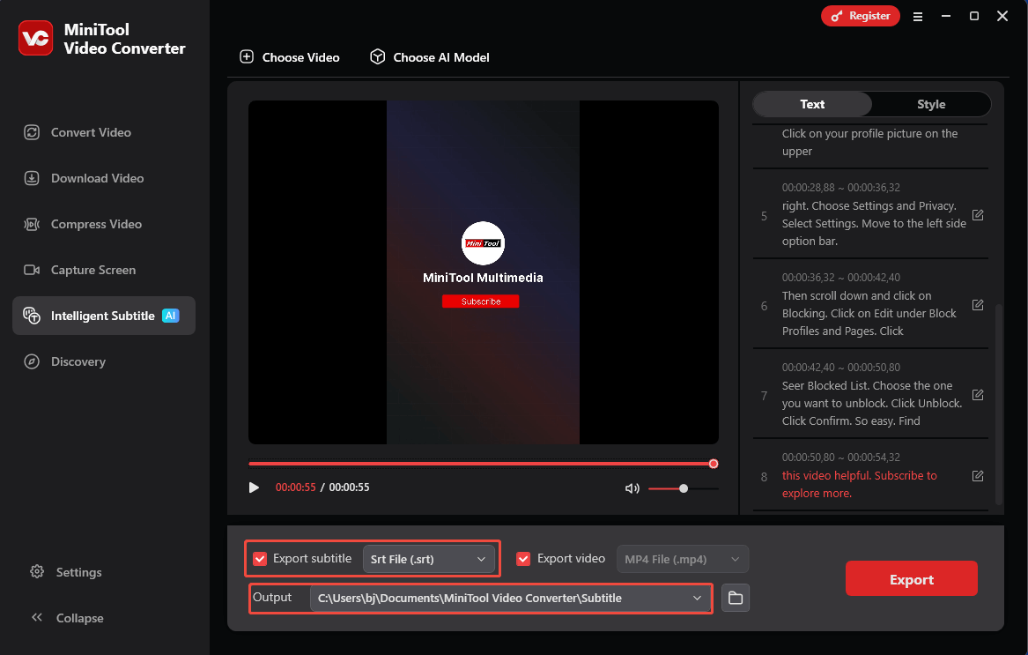
Task: Collapse the left sidebar
Action: click(x=67, y=618)
